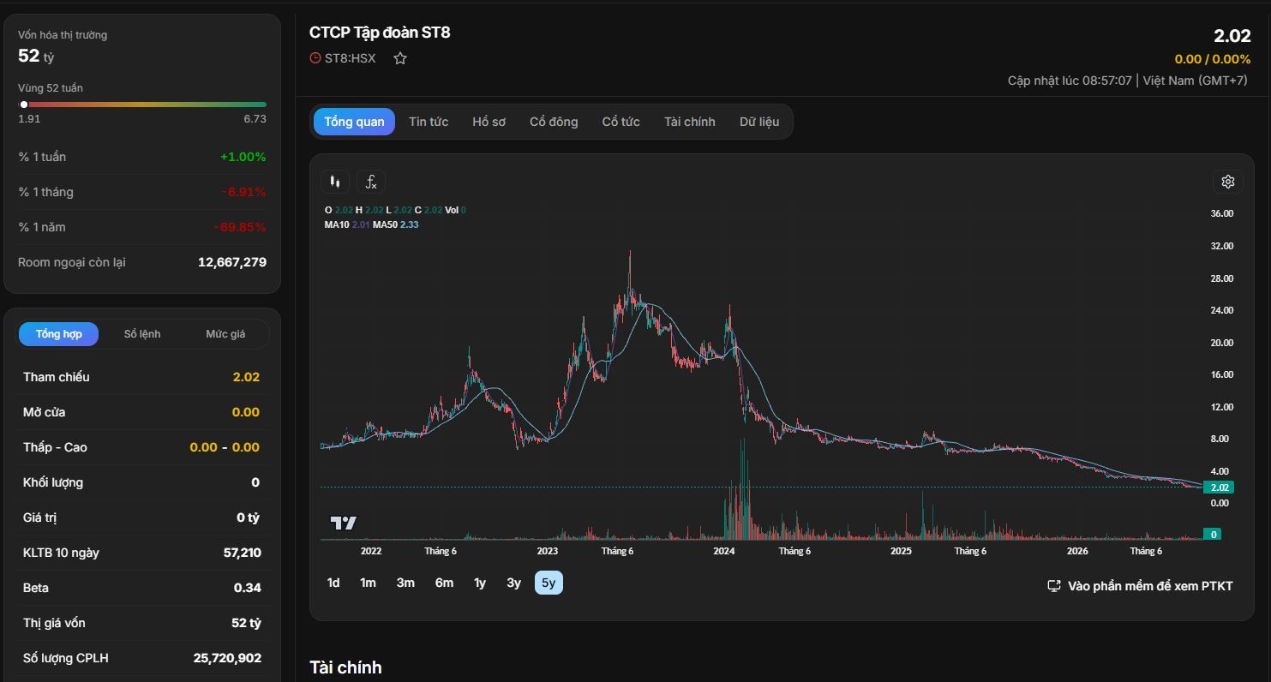Click the OHLC legend line on chart
This screenshot has width=1271, height=682.
[x=395, y=210]
